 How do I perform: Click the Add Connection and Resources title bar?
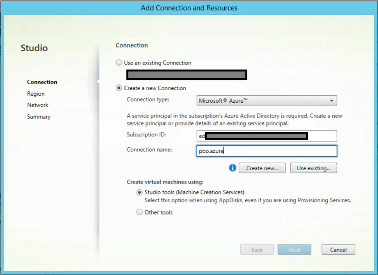(189, 8)
